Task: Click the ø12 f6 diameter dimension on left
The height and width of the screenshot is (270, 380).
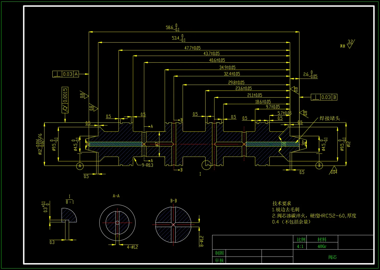Action: pos(40,144)
